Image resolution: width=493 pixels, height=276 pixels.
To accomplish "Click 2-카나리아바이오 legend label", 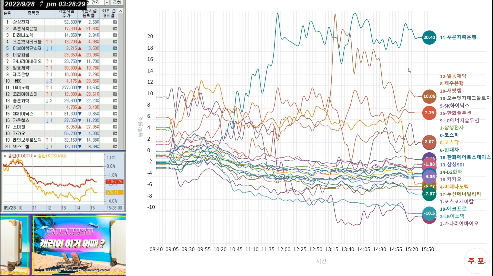I will coord(459,224).
